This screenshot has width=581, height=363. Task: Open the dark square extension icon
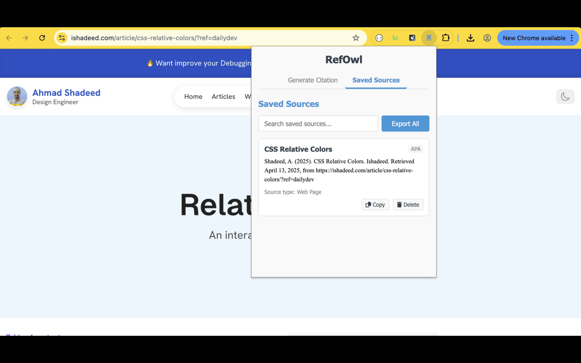412,38
